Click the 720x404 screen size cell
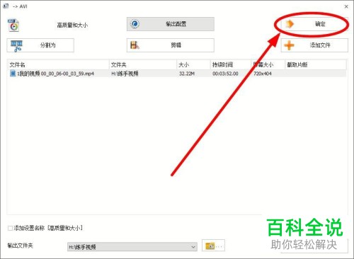The width and height of the screenshot is (354, 259). point(263,74)
